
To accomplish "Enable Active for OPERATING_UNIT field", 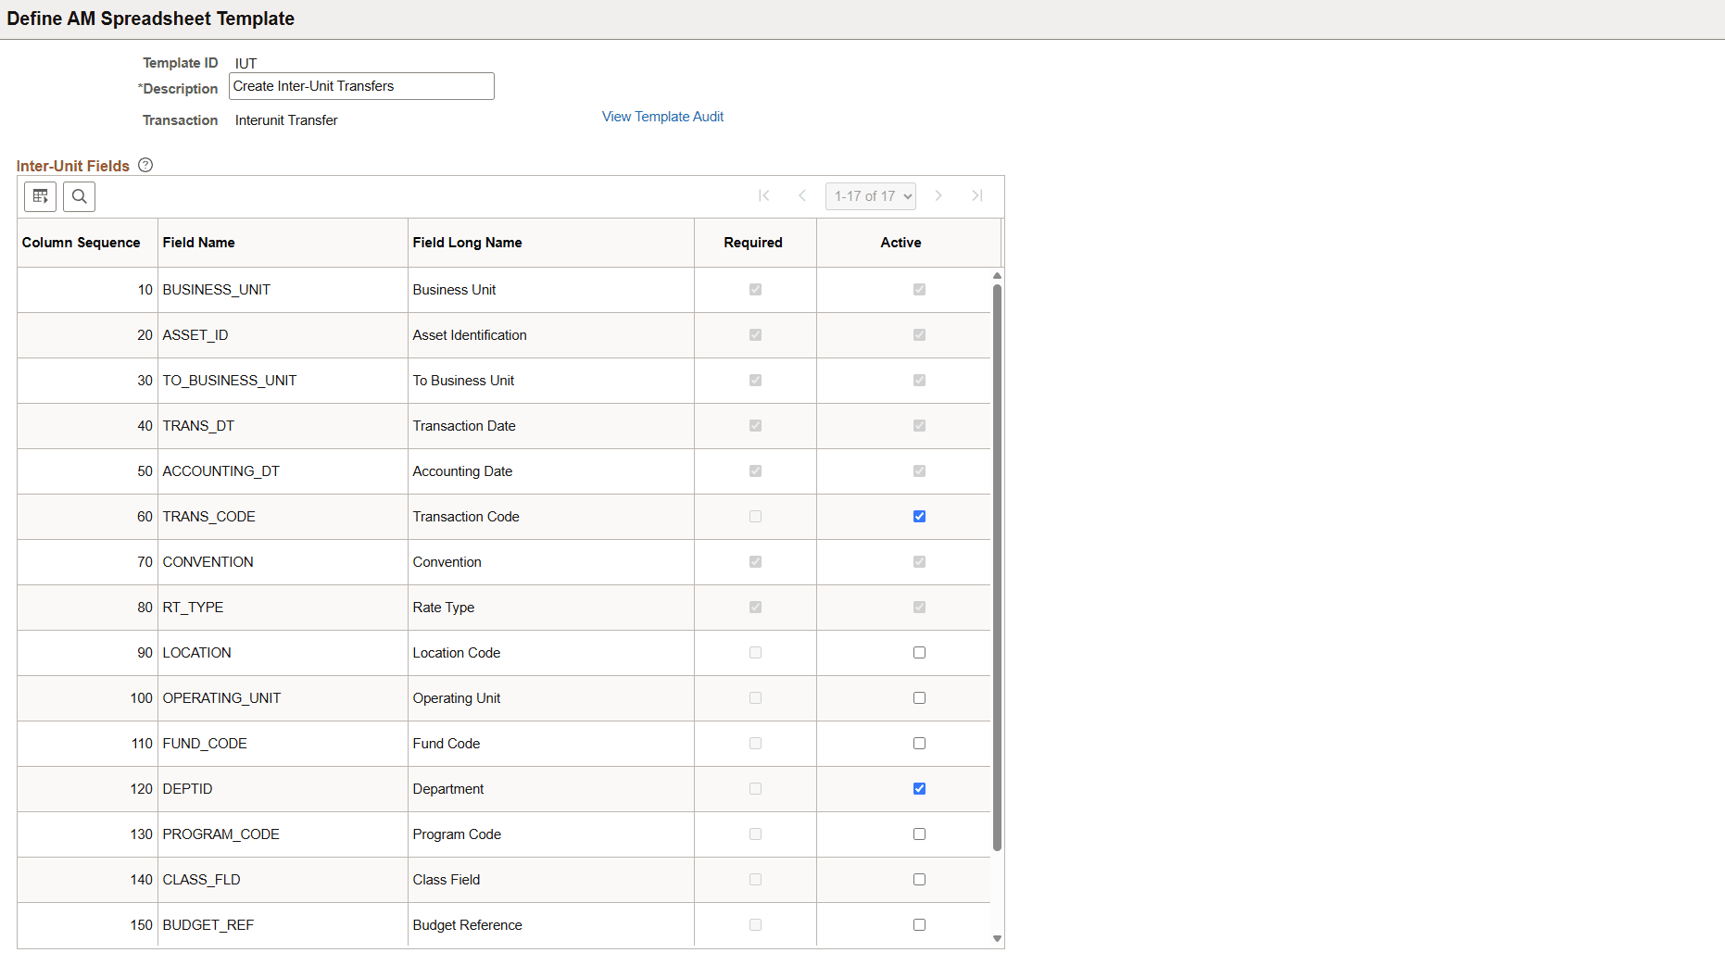I will pos(918,697).
